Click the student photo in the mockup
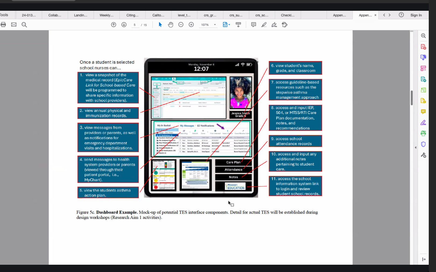Viewport: 436px width, 272px height. pyautogui.click(x=240, y=93)
